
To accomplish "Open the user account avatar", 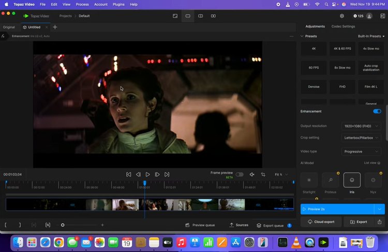I will point(369,16).
